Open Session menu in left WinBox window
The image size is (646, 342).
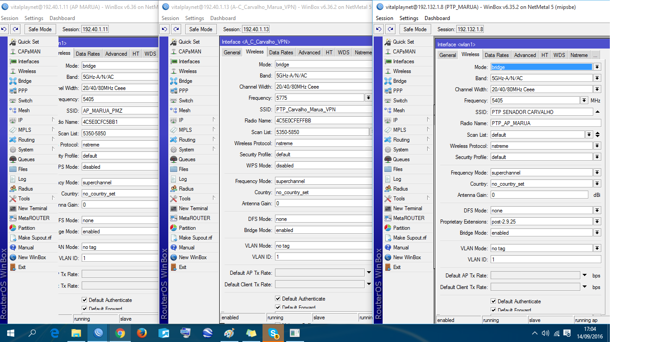(x=9, y=18)
